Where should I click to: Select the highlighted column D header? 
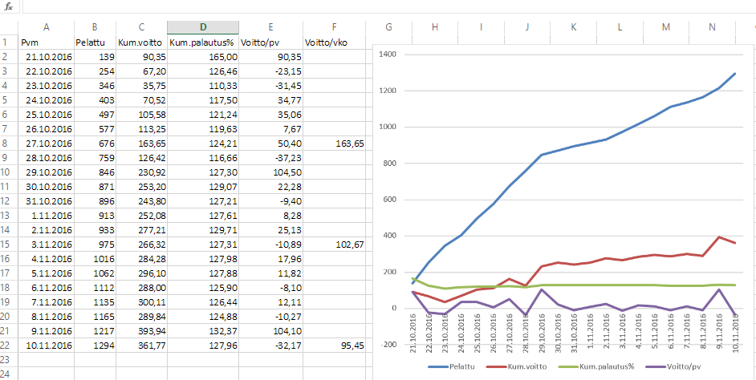202,27
